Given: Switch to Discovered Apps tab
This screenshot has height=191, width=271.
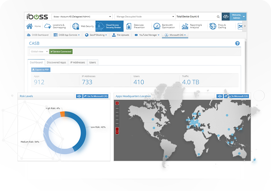Looking at the screenshot, I should click(x=56, y=62).
